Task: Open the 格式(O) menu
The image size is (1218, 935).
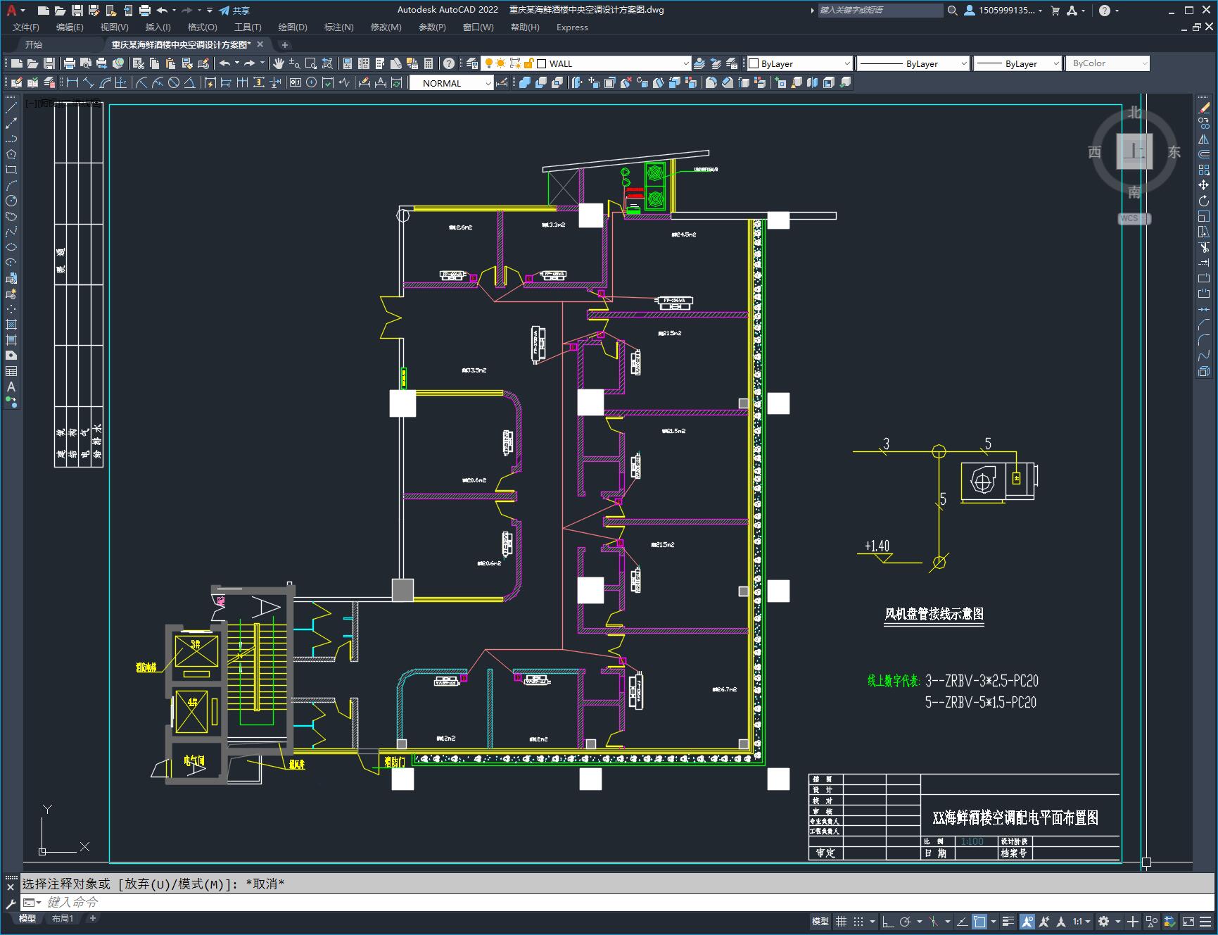Action: 202,27
